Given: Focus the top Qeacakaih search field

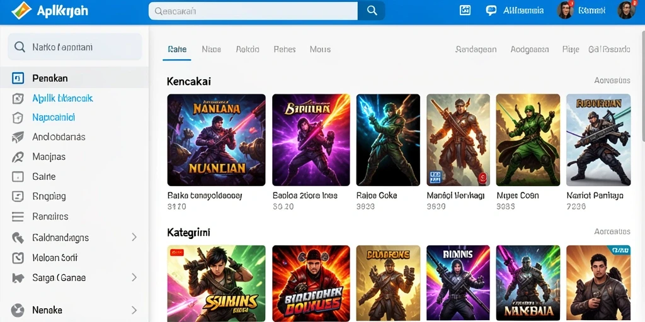Looking at the screenshot, I should (x=253, y=11).
